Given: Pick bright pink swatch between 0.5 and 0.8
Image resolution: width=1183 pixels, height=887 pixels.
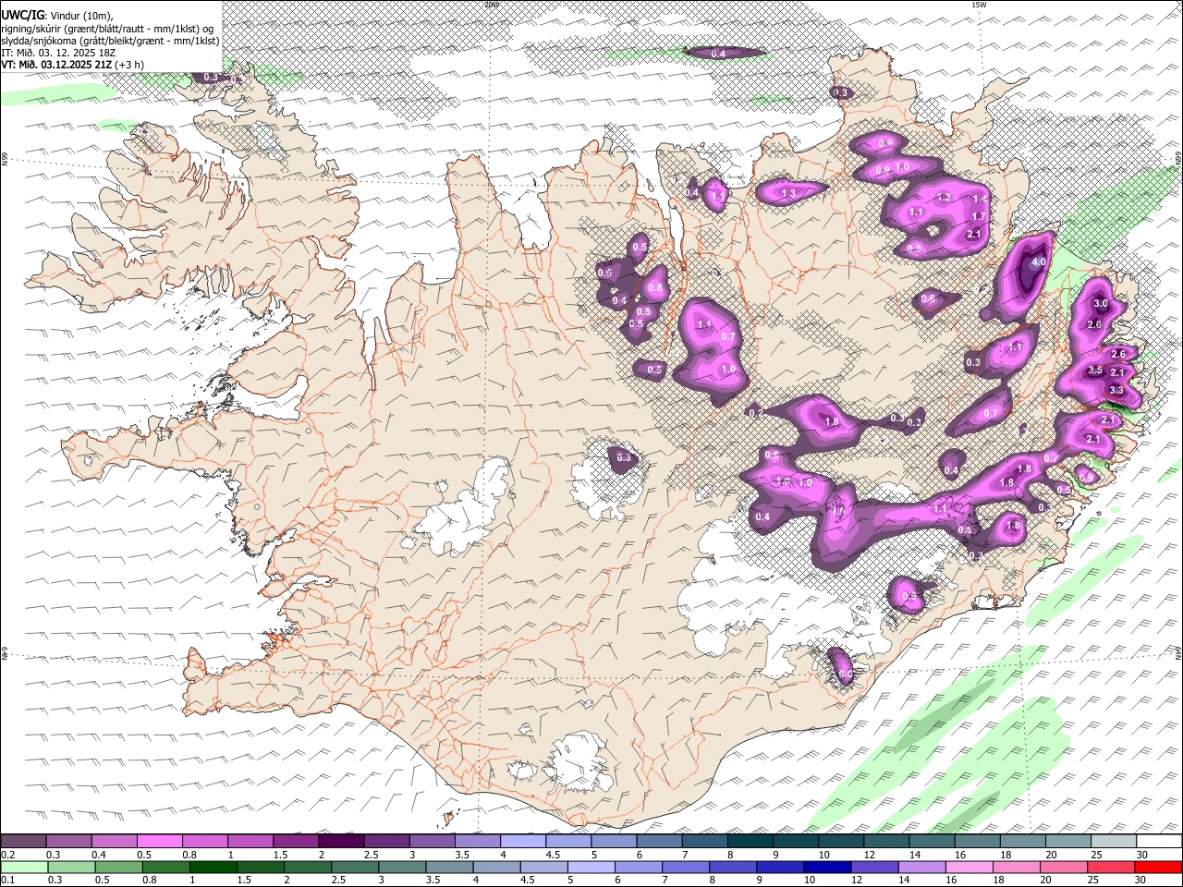Looking at the screenshot, I should [x=160, y=842].
